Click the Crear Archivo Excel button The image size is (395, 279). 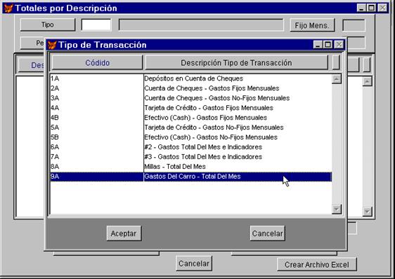pyautogui.click(x=317, y=264)
